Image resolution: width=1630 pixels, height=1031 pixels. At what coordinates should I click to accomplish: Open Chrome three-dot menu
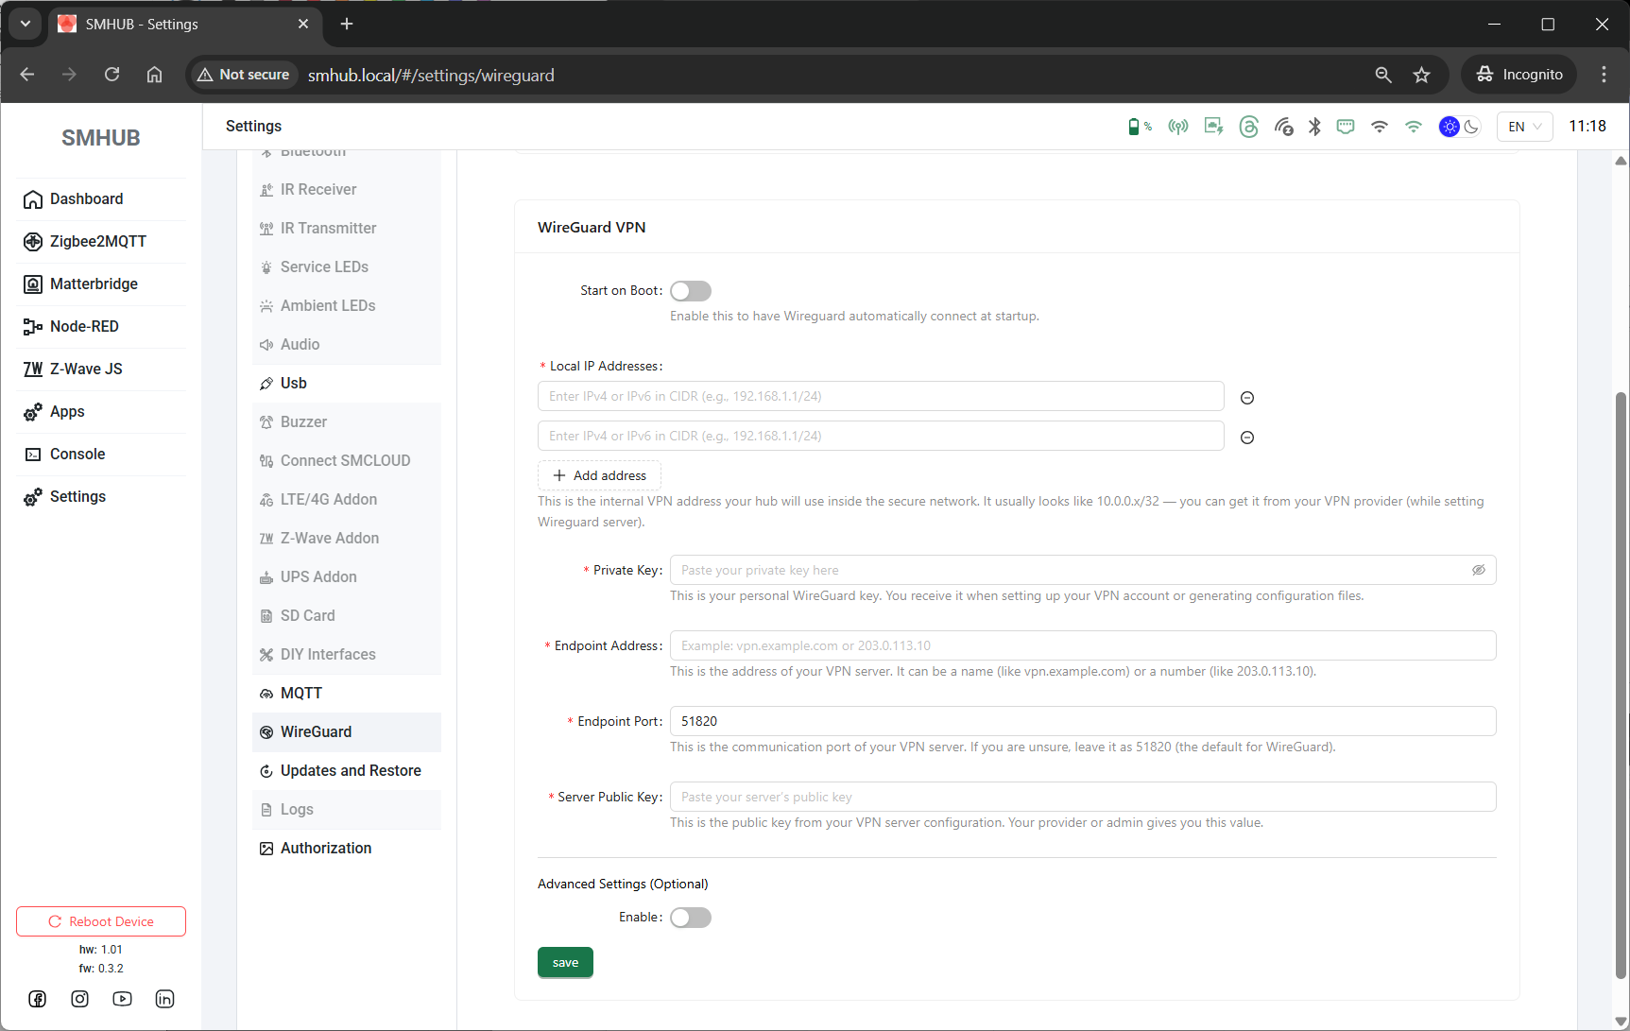pyautogui.click(x=1604, y=75)
